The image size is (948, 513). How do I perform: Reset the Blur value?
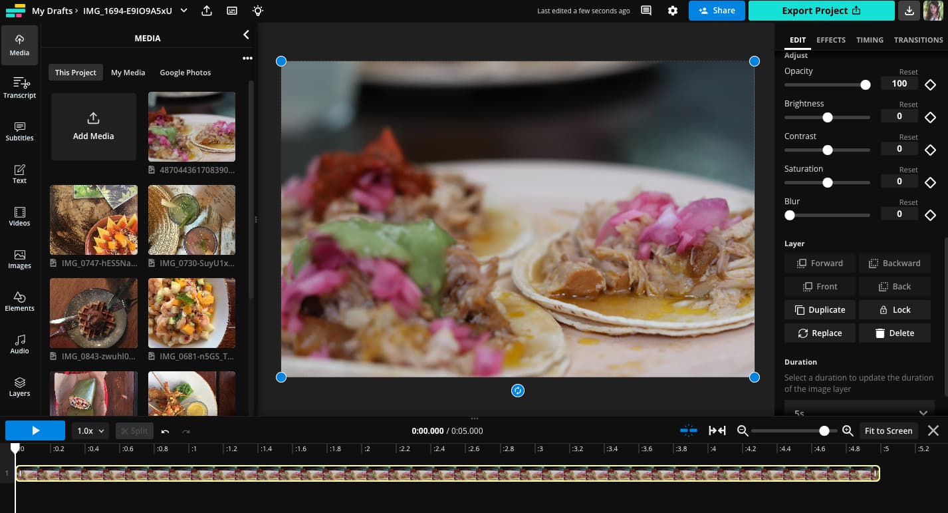(x=908, y=202)
